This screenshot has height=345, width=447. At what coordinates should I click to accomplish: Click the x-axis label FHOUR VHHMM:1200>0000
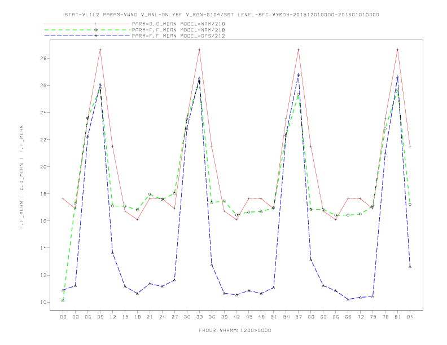click(x=235, y=330)
